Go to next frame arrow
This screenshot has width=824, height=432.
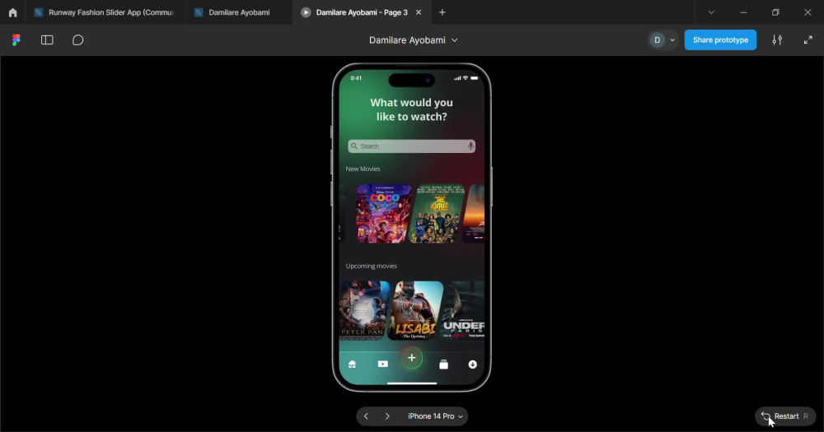point(387,416)
